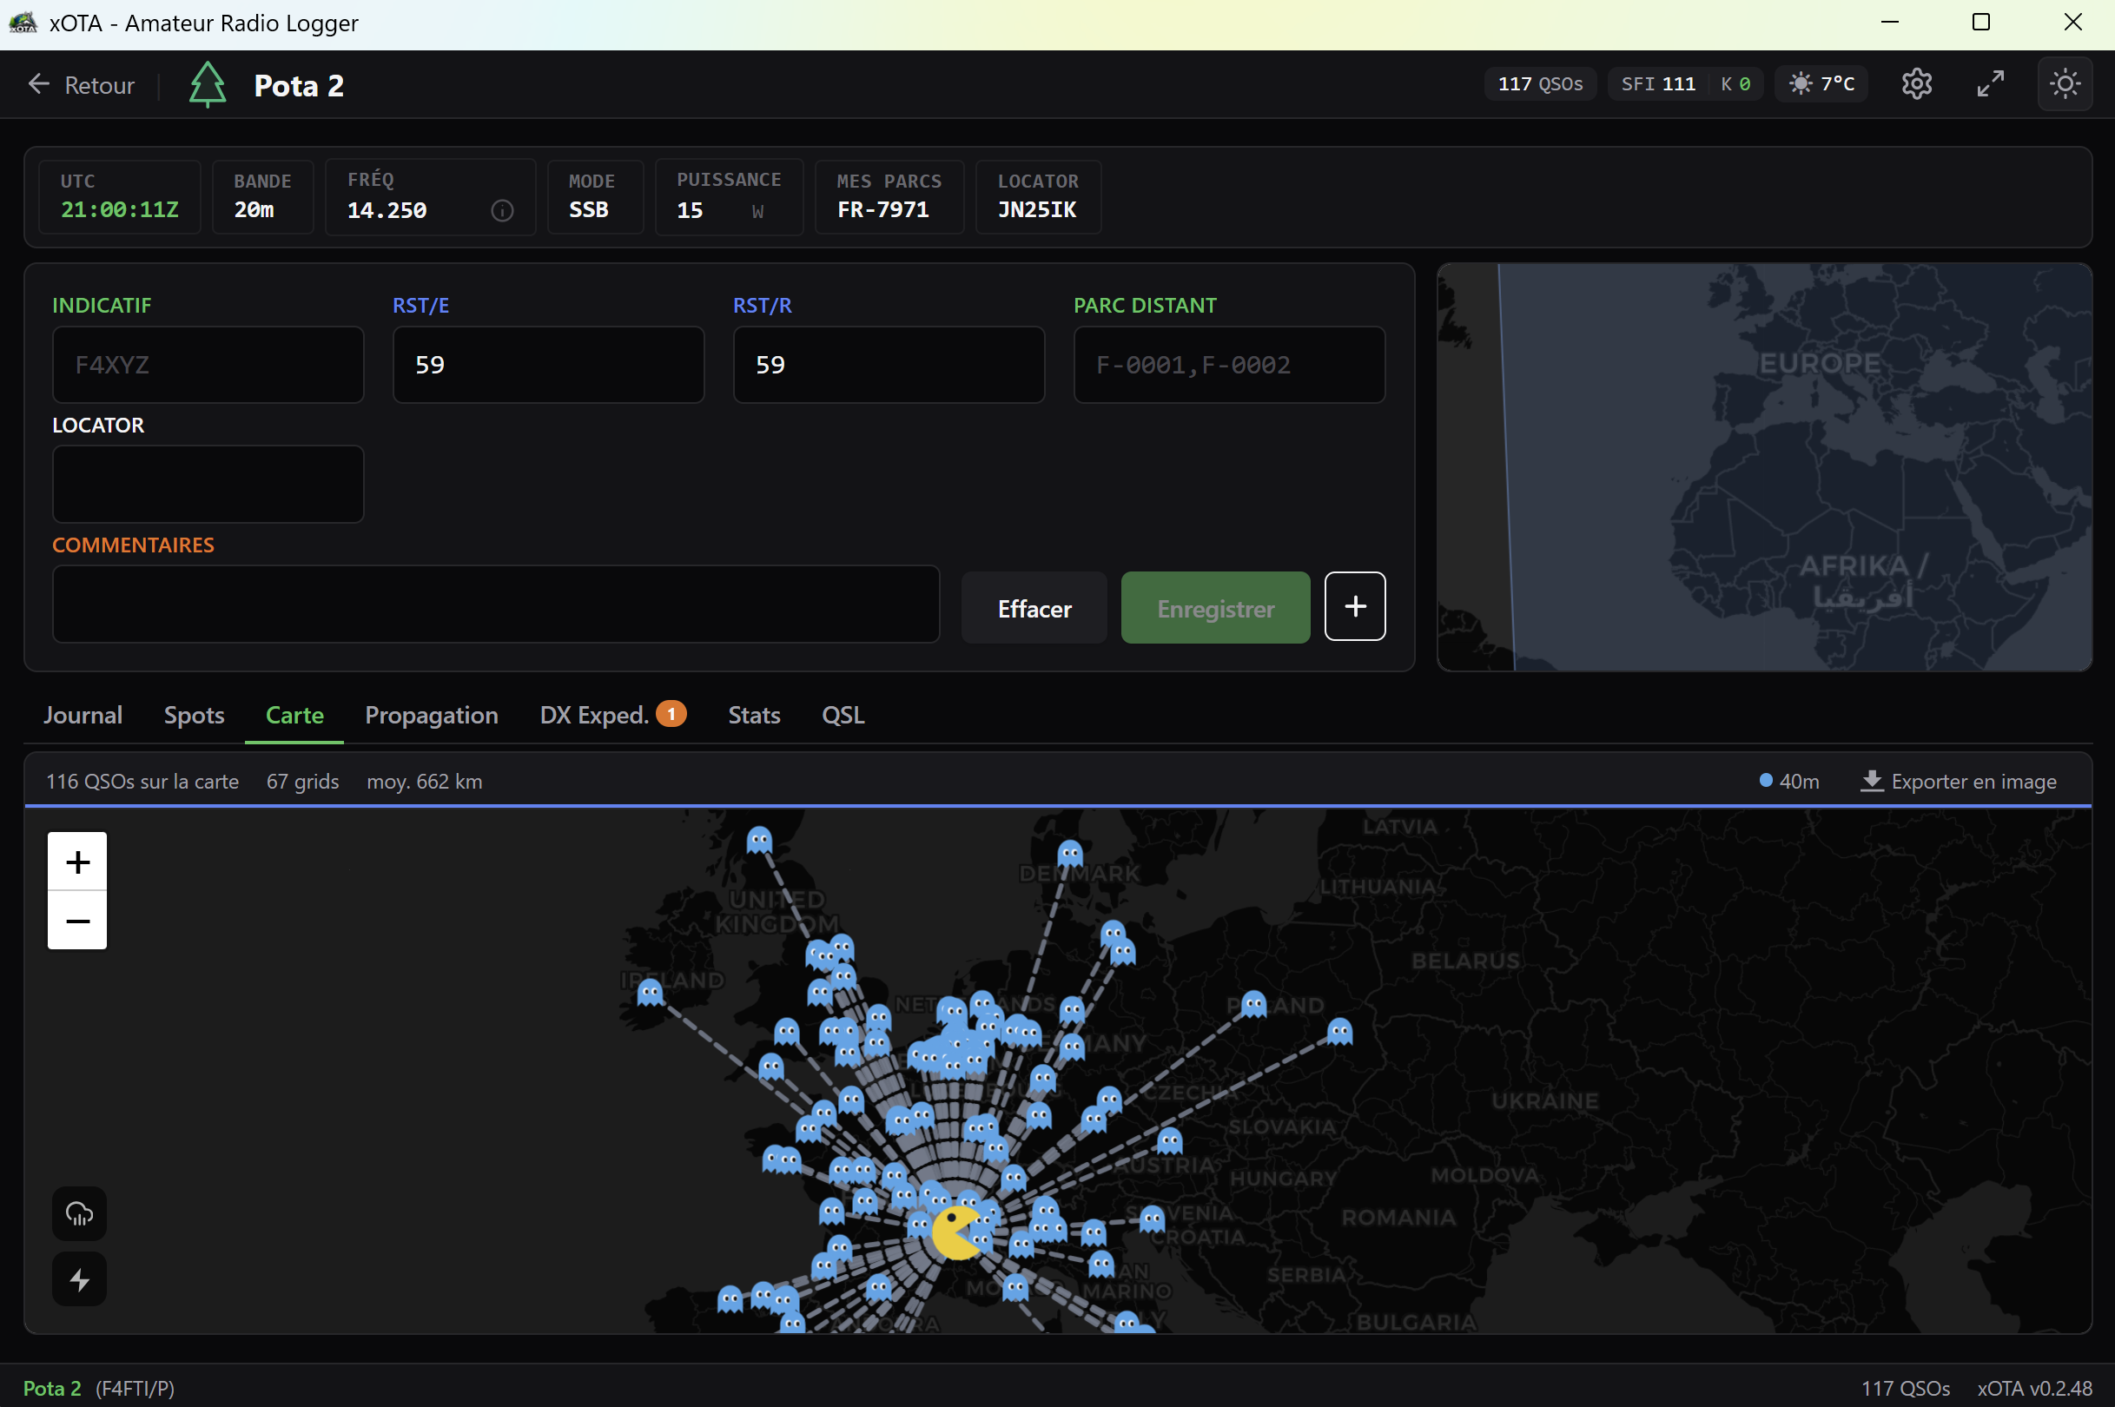Go back using the Retour arrow
Image resolution: width=2115 pixels, height=1407 pixels.
[x=38, y=84]
